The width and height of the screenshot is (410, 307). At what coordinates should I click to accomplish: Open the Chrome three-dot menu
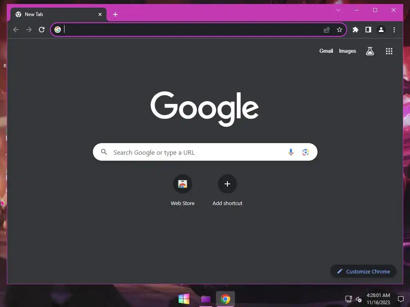394,30
